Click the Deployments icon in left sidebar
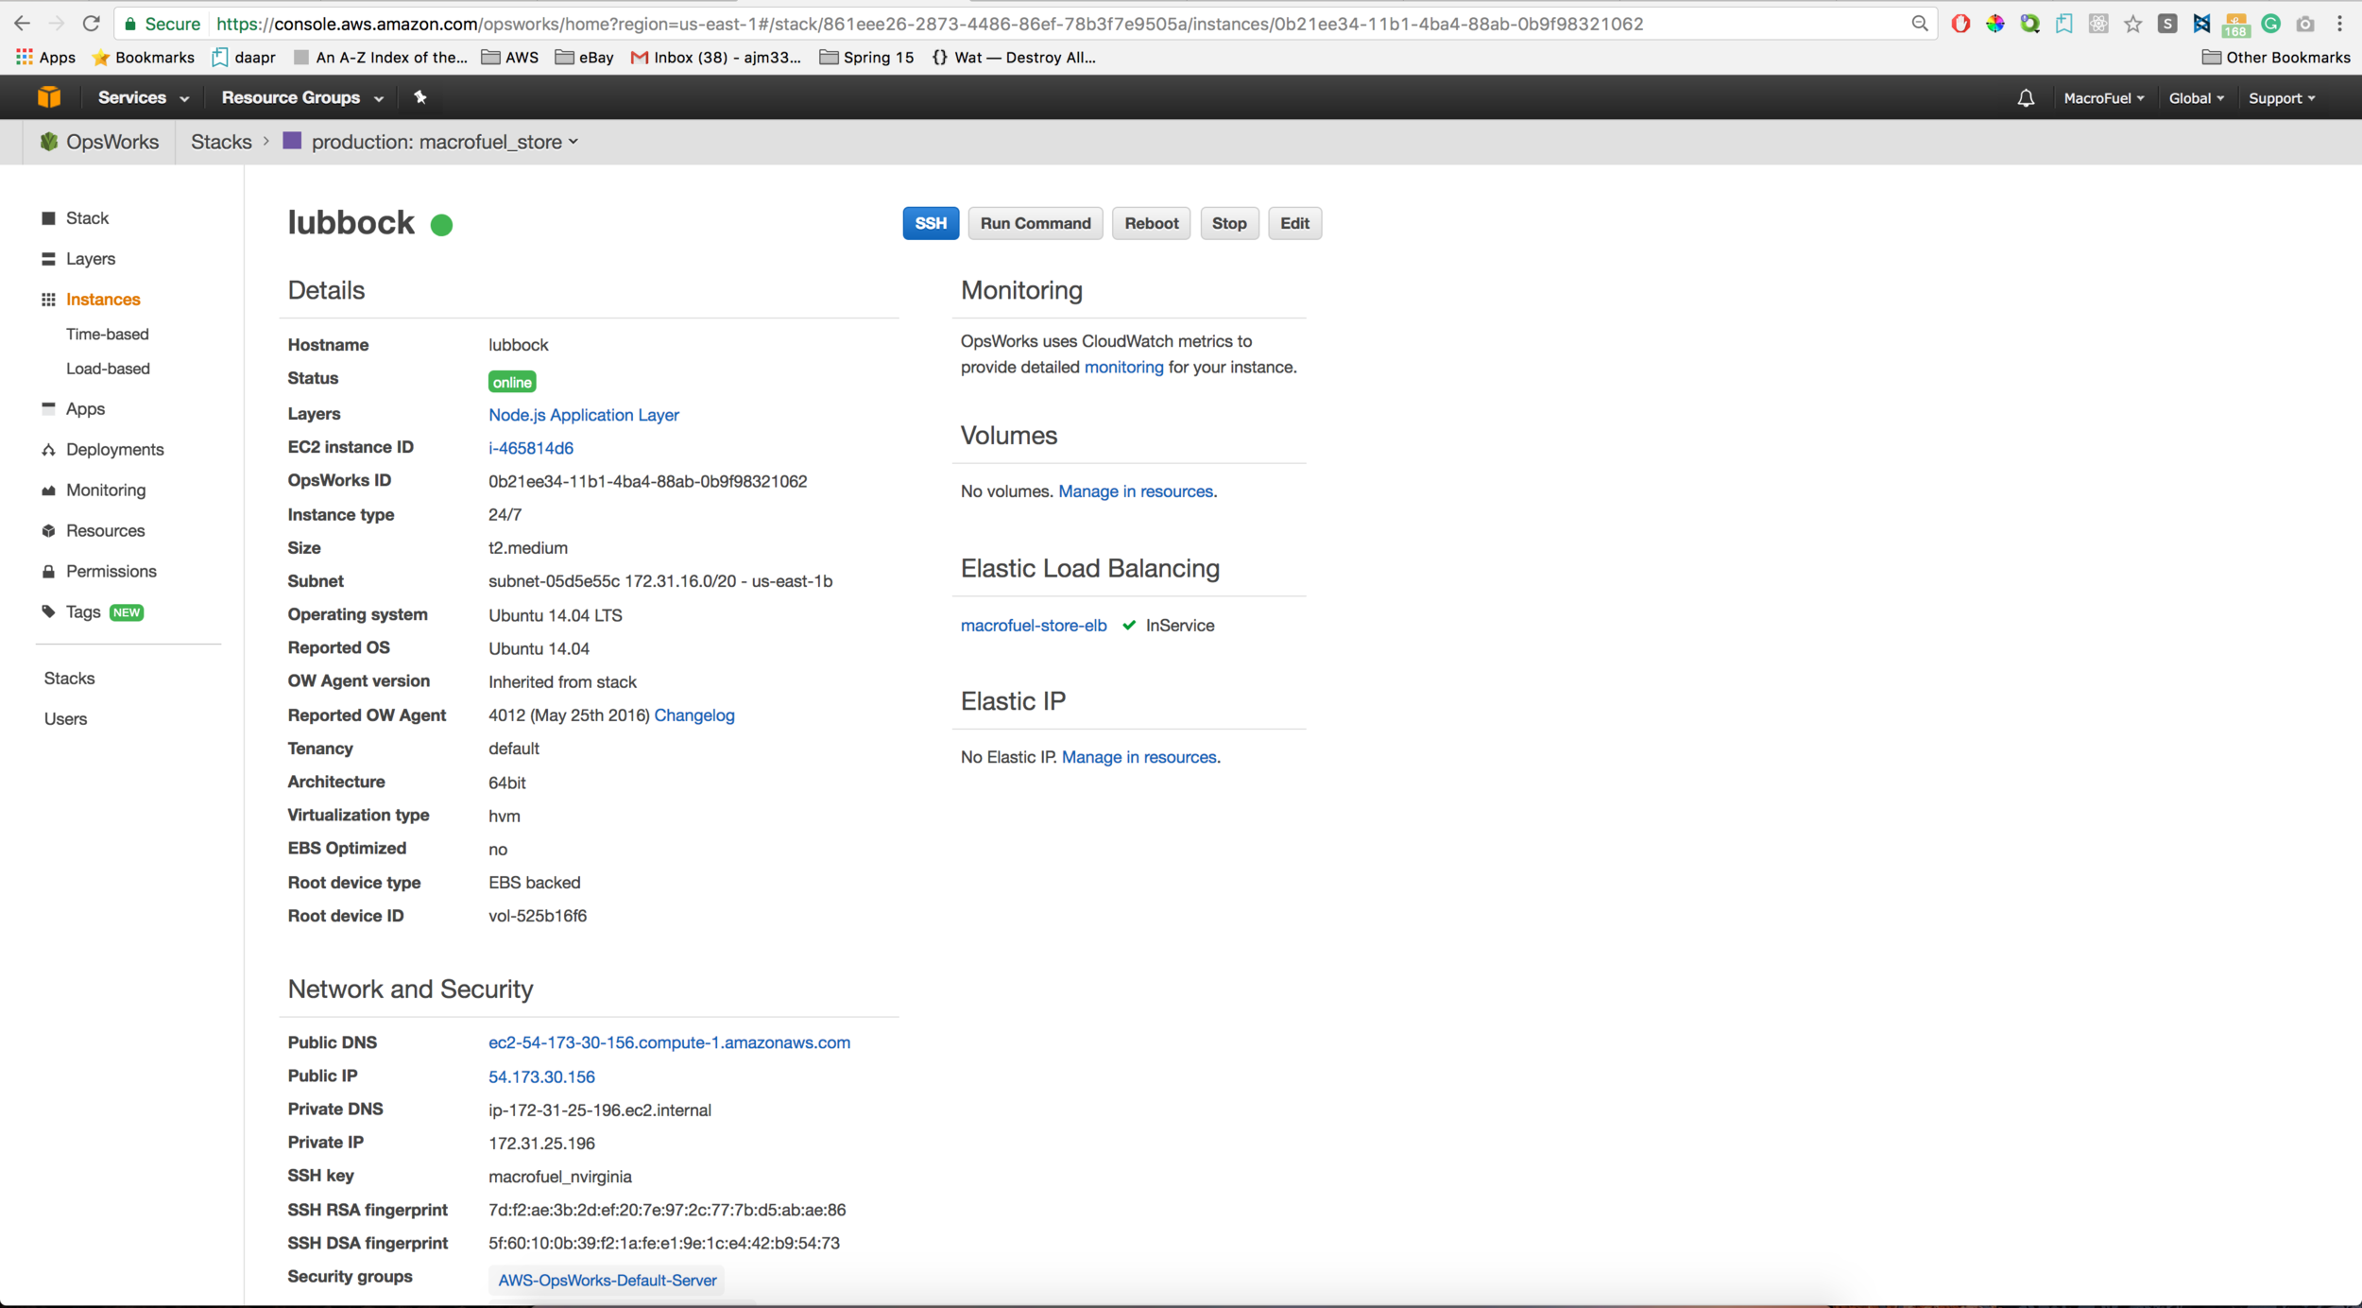This screenshot has width=2362, height=1308. click(46, 450)
